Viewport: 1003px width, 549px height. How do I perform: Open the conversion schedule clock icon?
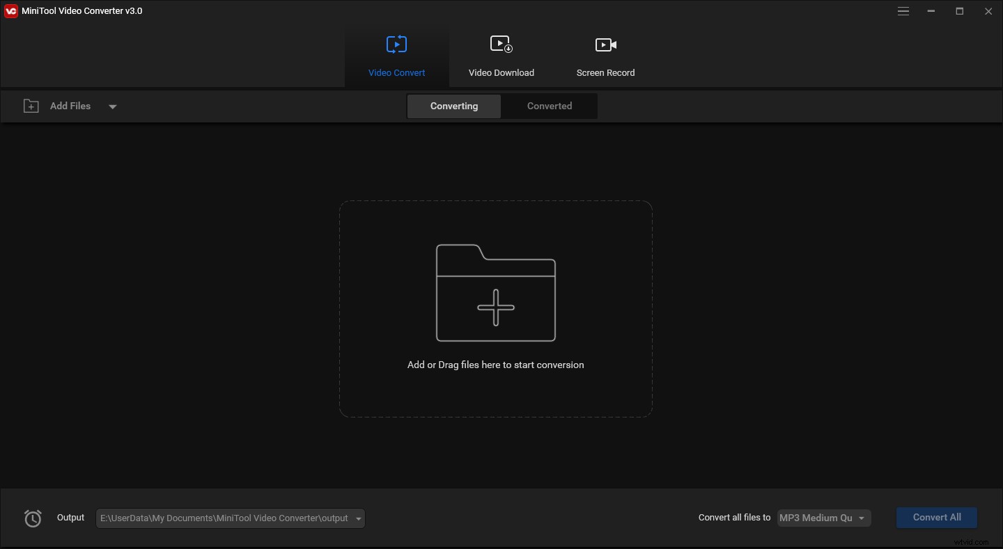click(32, 518)
